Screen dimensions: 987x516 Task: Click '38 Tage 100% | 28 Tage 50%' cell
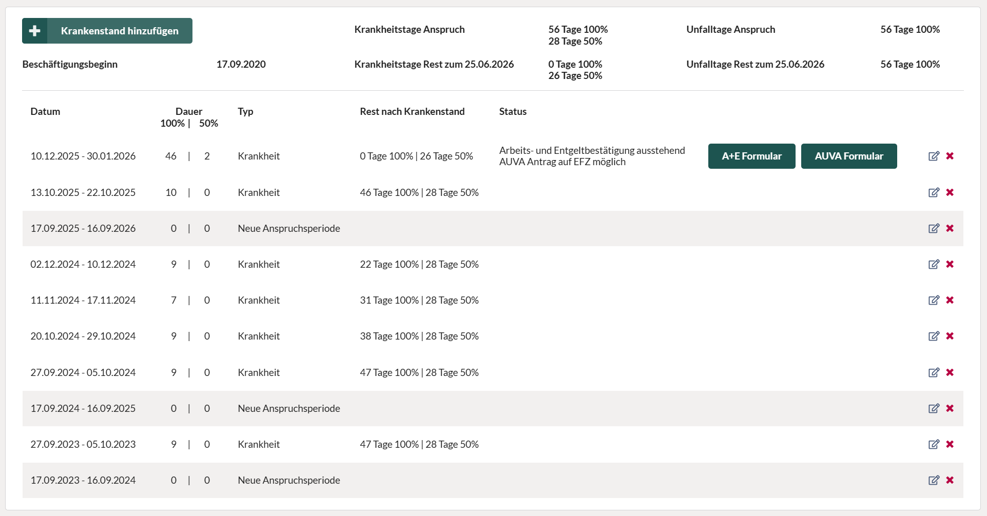(419, 336)
